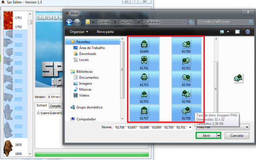Select sprite 1806 in Spr Editor list

(15, 154)
